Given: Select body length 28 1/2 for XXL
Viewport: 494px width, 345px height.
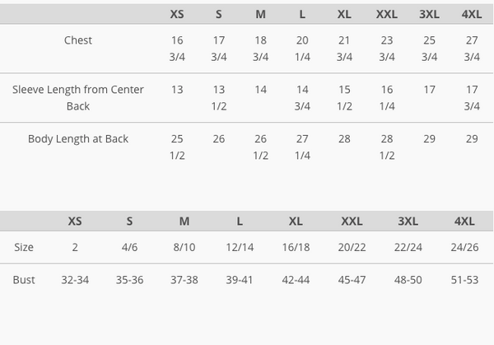Looking at the screenshot, I should (387, 147).
